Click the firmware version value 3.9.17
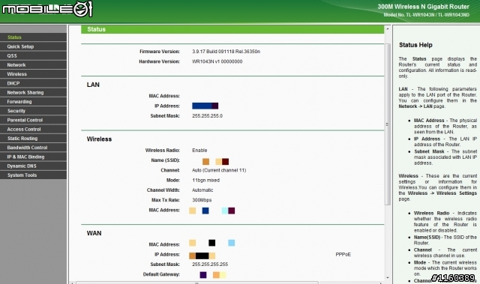480x284 pixels. tap(226, 52)
